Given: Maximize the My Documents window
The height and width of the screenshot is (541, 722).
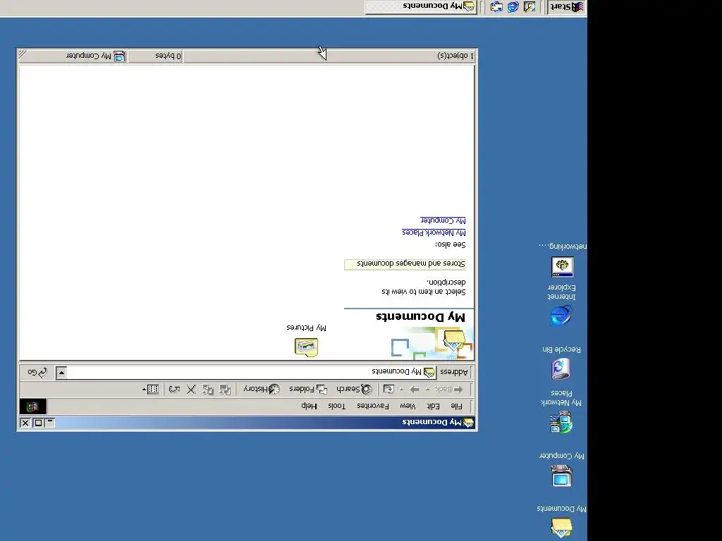Looking at the screenshot, I should click(x=38, y=423).
